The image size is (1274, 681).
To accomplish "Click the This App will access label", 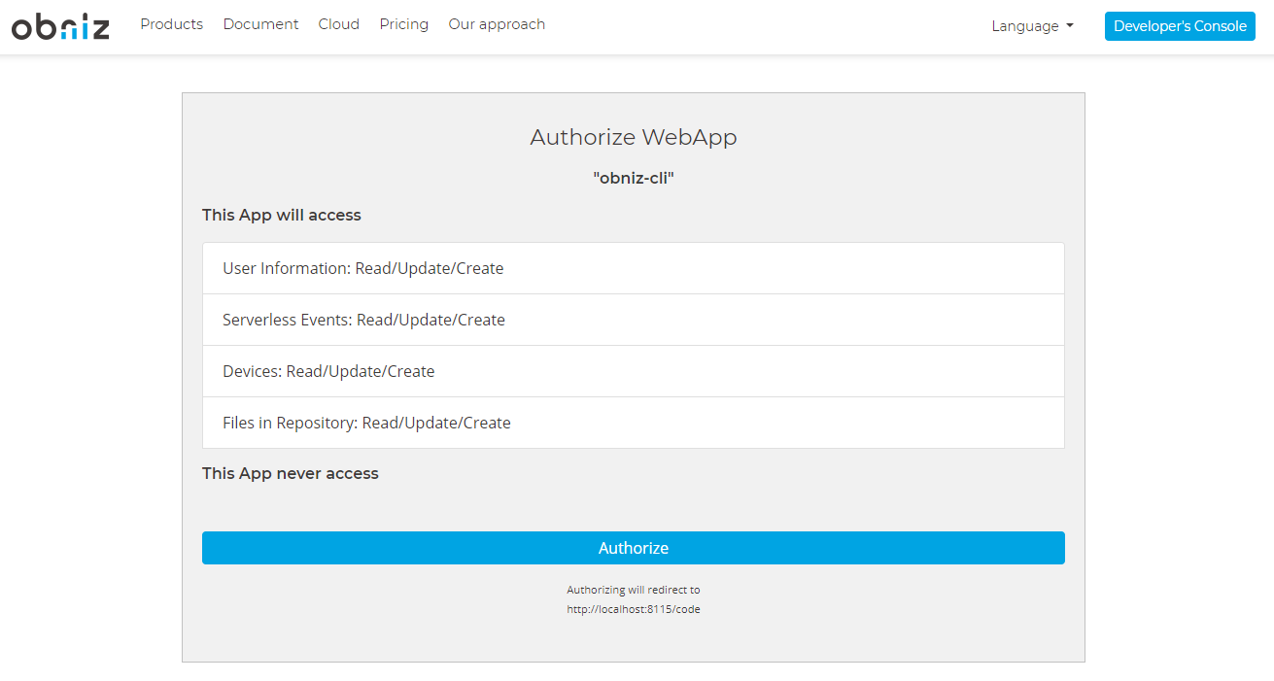I will pyautogui.click(x=282, y=215).
